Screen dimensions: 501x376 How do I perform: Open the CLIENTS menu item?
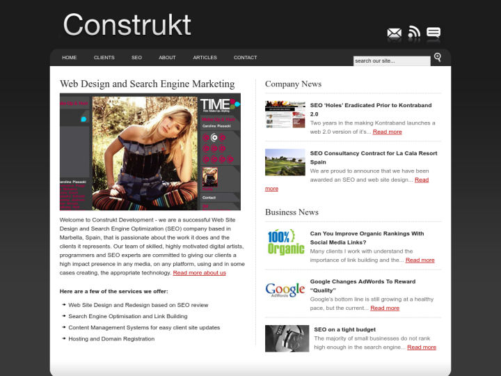[x=104, y=58]
